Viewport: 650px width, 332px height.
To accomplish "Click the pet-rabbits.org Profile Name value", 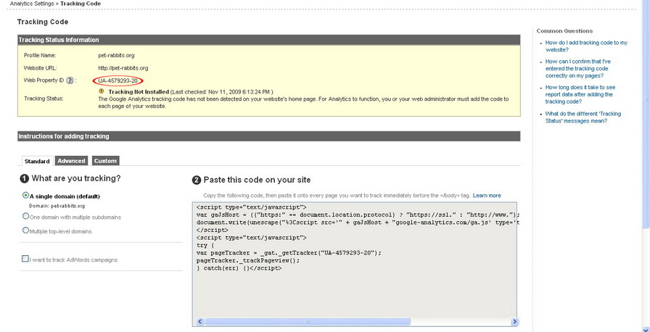I will [116, 55].
